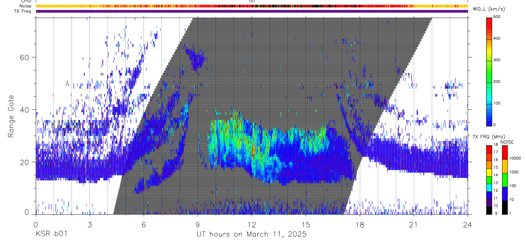
Task: Click the 'KSR b01' radar beam label
Action: click(51, 234)
